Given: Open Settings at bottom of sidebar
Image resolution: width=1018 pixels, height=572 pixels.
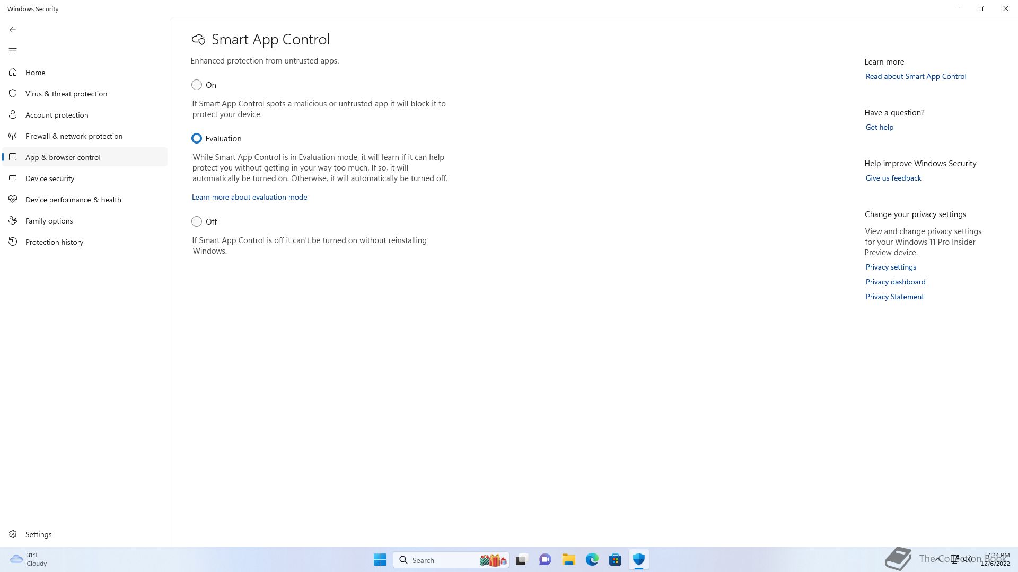Looking at the screenshot, I should (x=85, y=534).
